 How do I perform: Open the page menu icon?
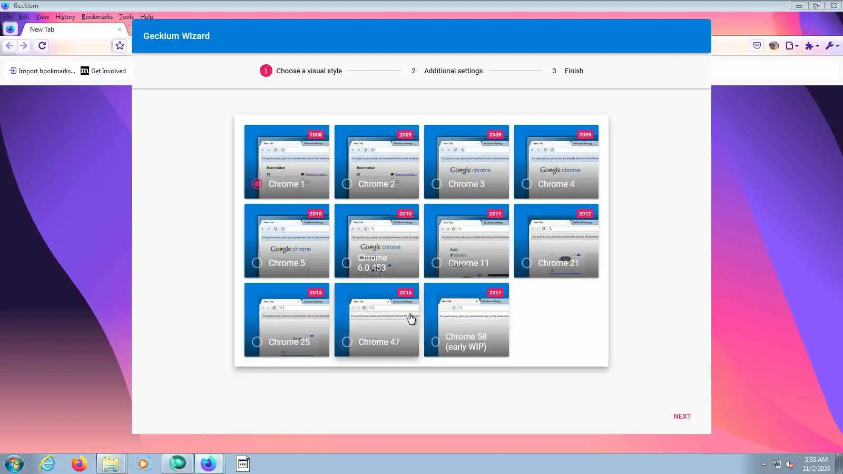(x=789, y=46)
